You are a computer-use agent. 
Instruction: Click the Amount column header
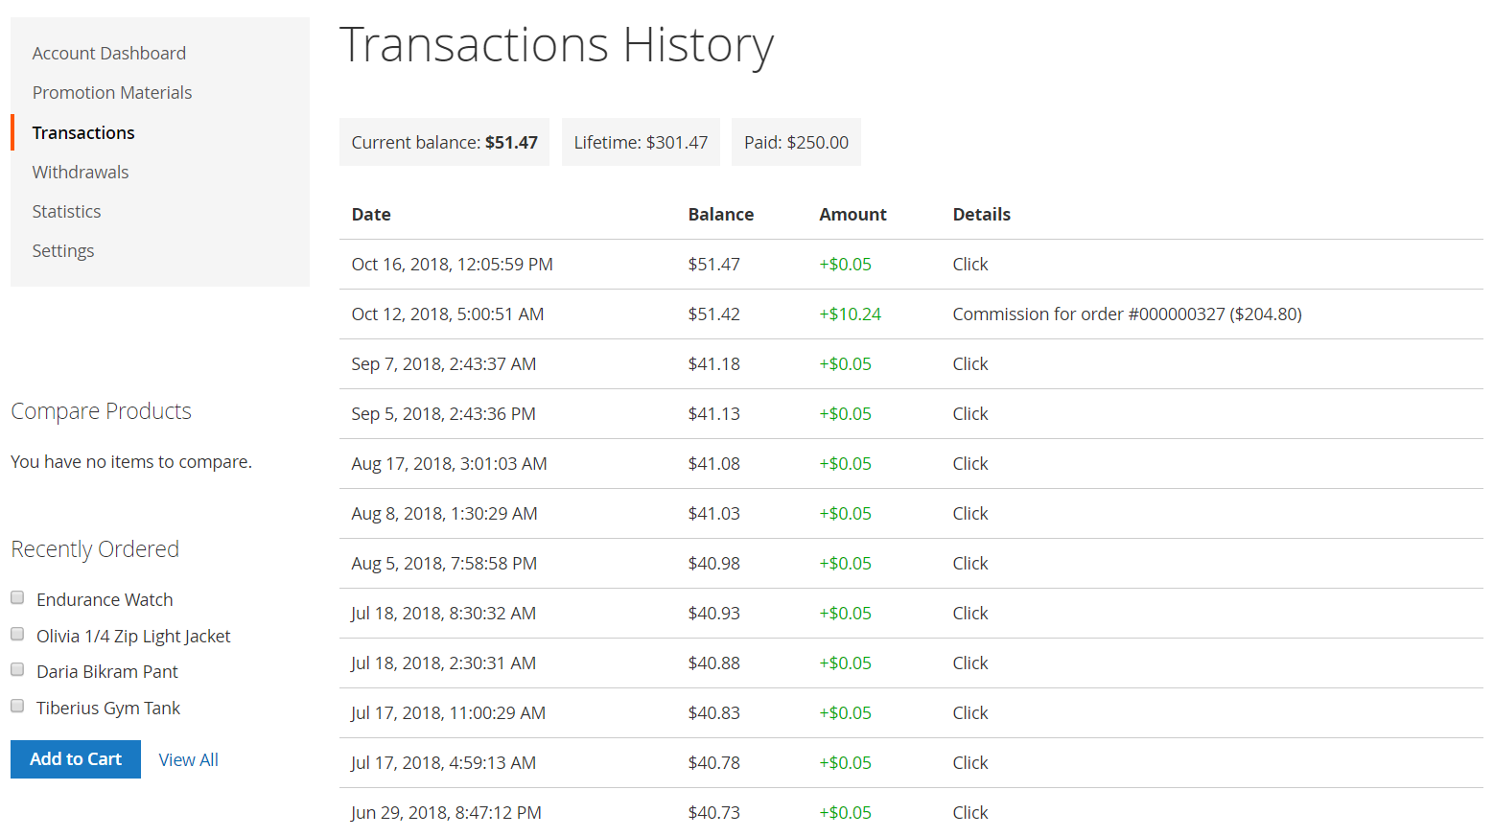[852, 215]
